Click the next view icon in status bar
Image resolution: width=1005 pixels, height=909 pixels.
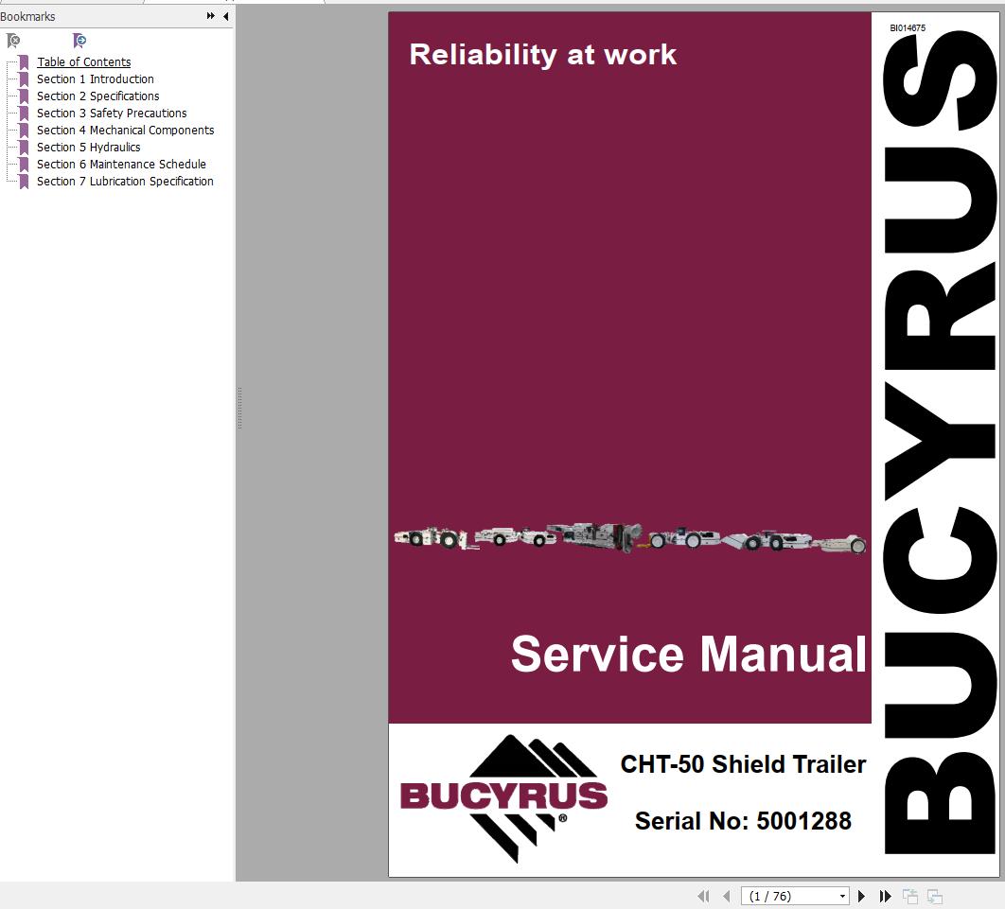click(x=934, y=896)
